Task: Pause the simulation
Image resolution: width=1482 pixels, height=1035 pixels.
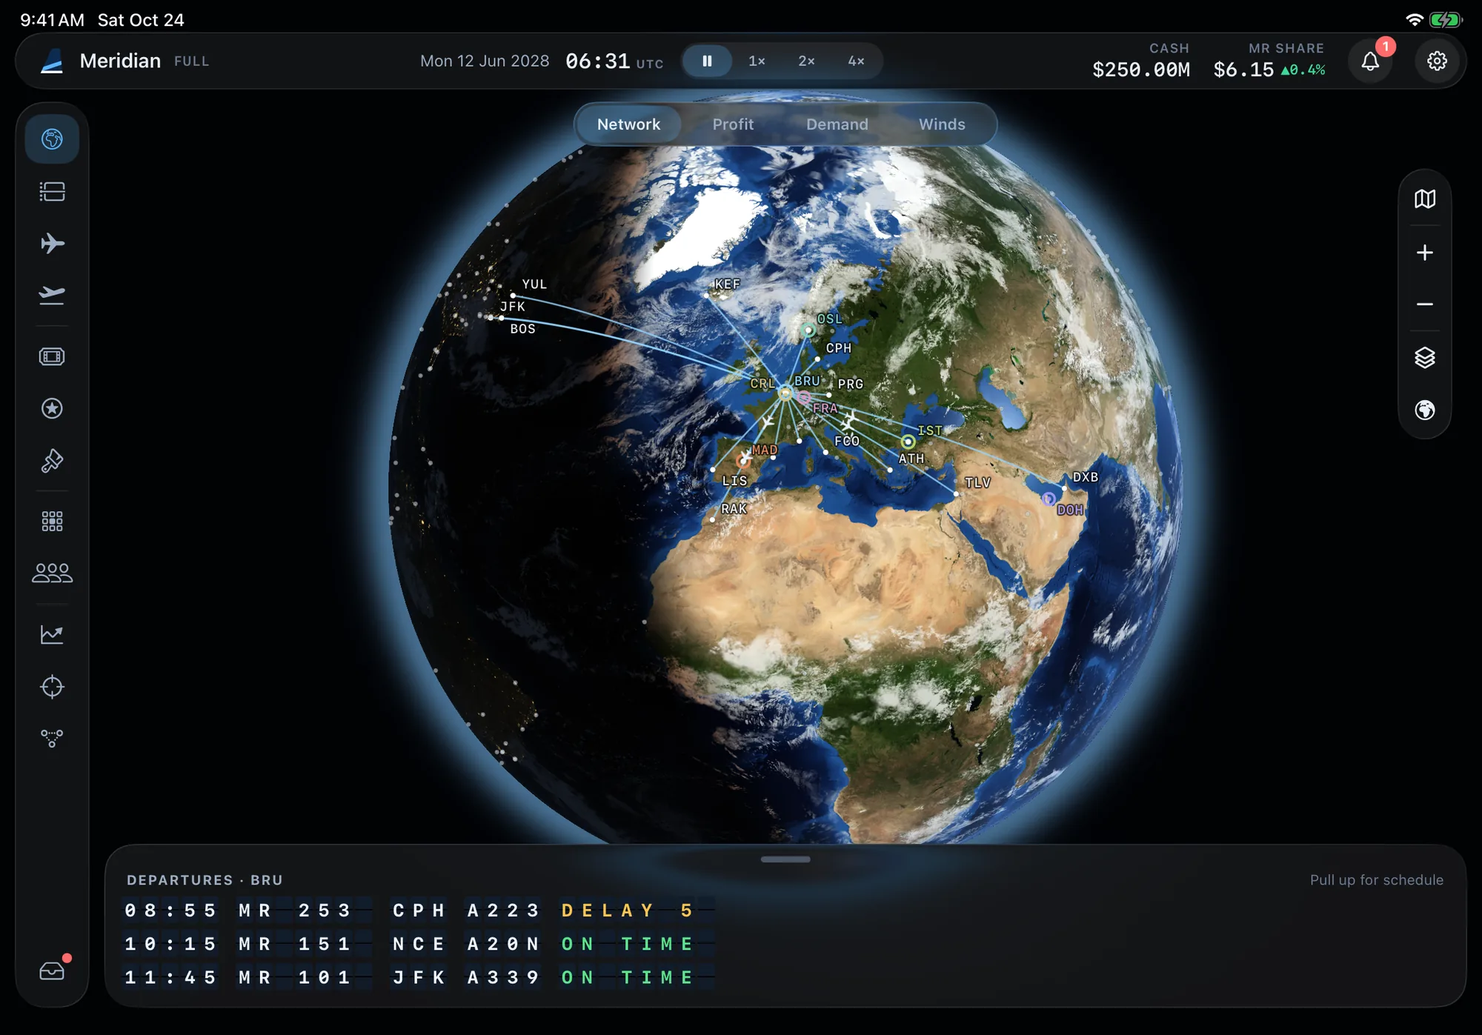Action: (x=707, y=61)
